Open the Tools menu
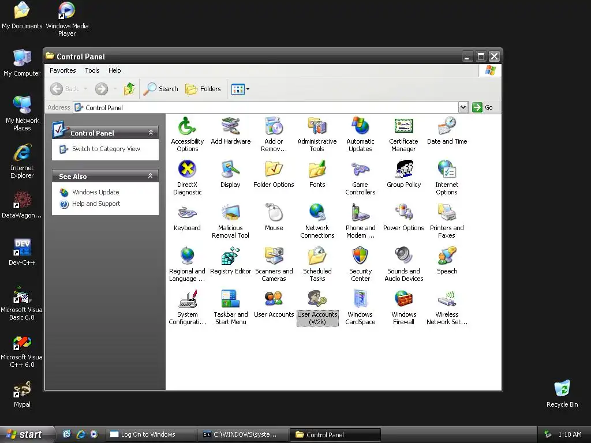Screen dimensions: 591x443 coord(92,70)
